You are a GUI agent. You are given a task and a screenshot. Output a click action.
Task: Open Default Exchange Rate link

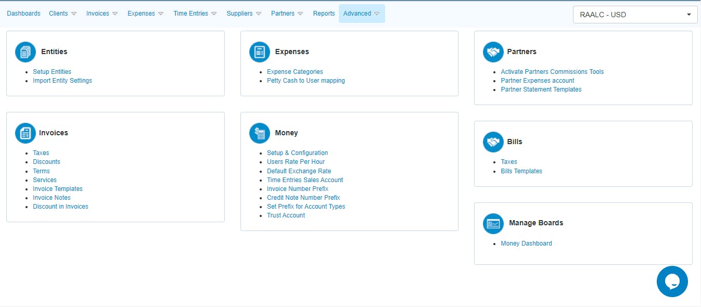pos(299,171)
